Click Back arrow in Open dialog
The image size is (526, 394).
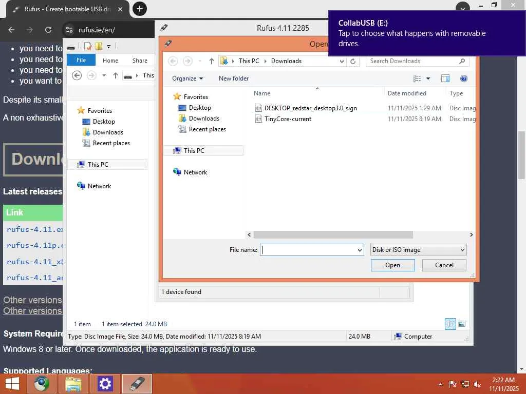click(x=173, y=61)
